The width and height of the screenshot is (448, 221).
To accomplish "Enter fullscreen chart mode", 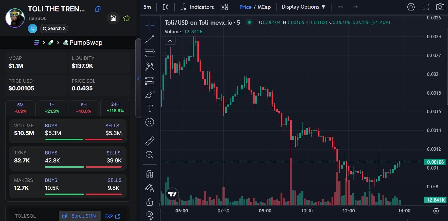I will click(426, 7).
